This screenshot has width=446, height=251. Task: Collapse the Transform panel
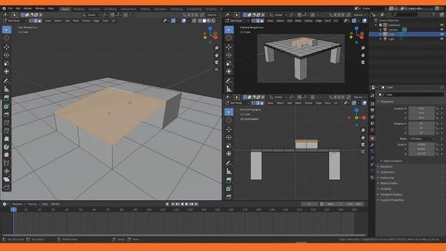coord(387,102)
